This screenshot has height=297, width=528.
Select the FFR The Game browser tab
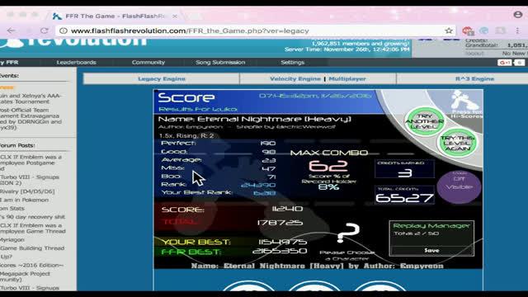point(115,16)
